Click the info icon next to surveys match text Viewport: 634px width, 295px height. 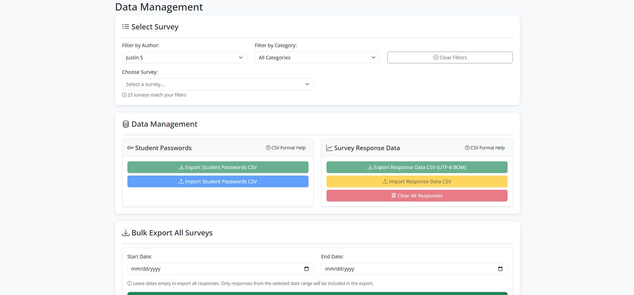124,95
